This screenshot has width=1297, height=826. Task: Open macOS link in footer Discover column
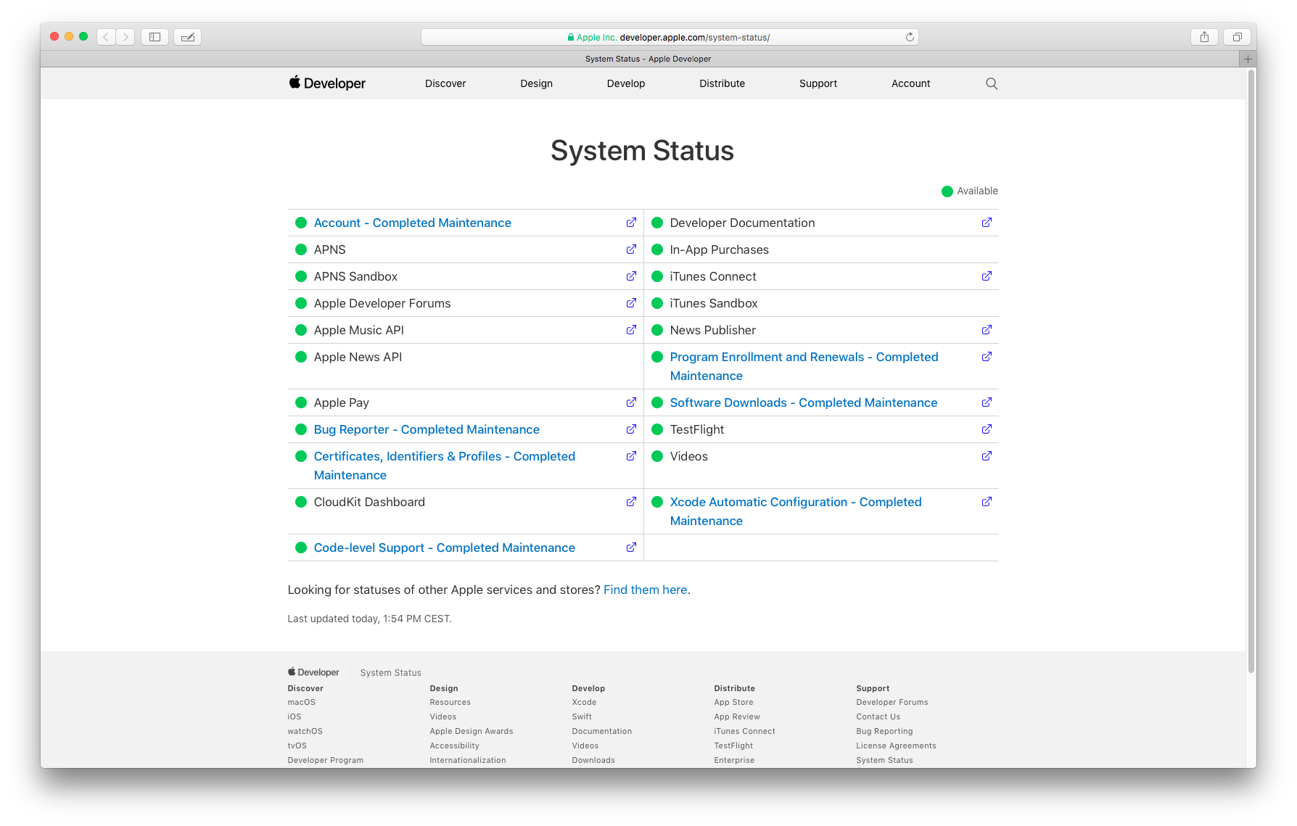[301, 702]
